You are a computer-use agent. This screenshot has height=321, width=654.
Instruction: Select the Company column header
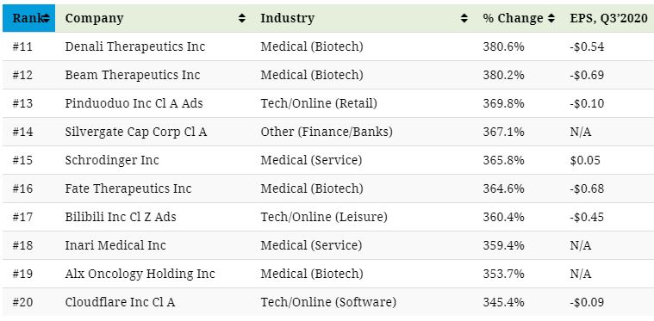pos(155,18)
